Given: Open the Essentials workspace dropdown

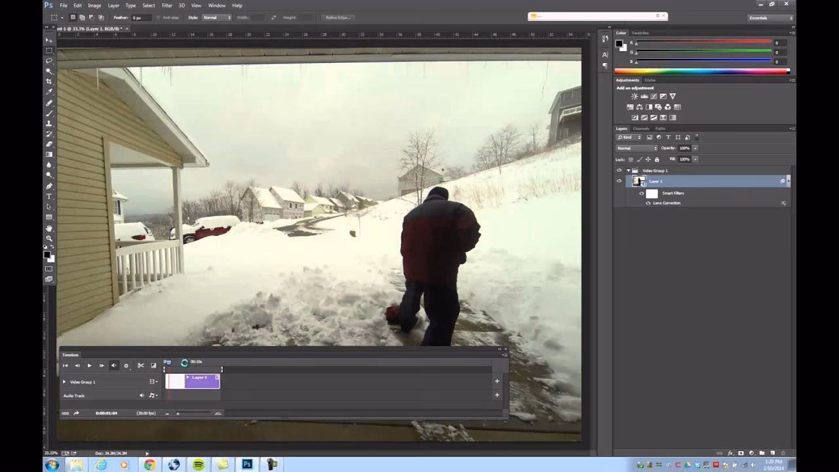Looking at the screenshot, I should pos(770,18).
